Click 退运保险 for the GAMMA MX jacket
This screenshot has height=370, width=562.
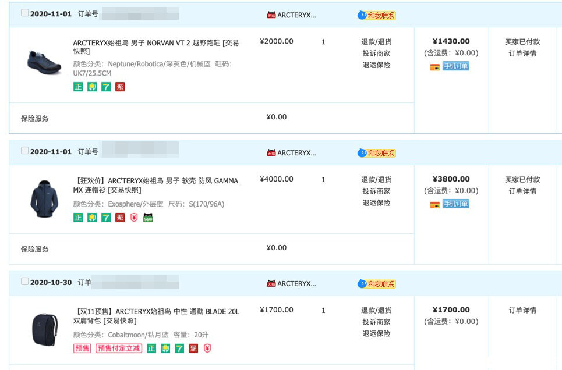376,202
